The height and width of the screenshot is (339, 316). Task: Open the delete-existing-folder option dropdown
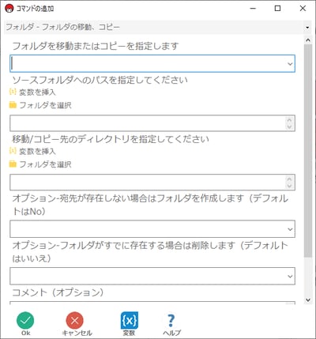152,276
